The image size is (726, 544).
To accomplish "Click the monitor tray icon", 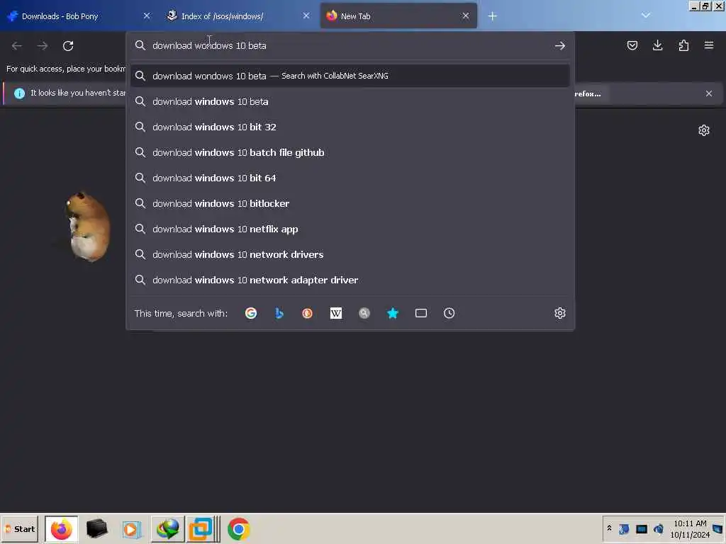I will point(641,528).
